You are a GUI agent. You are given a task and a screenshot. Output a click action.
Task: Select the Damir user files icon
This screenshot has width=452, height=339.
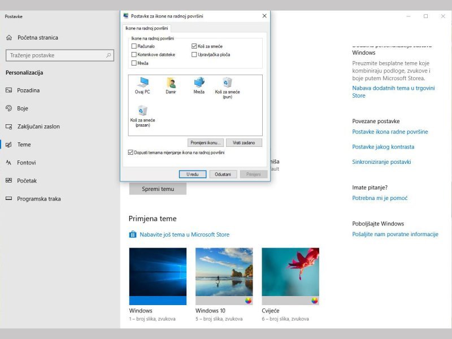[171, 82]
